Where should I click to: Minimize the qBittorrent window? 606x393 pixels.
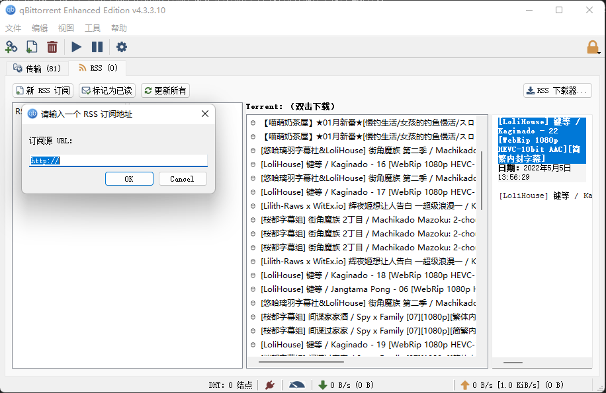pos(529,10)
